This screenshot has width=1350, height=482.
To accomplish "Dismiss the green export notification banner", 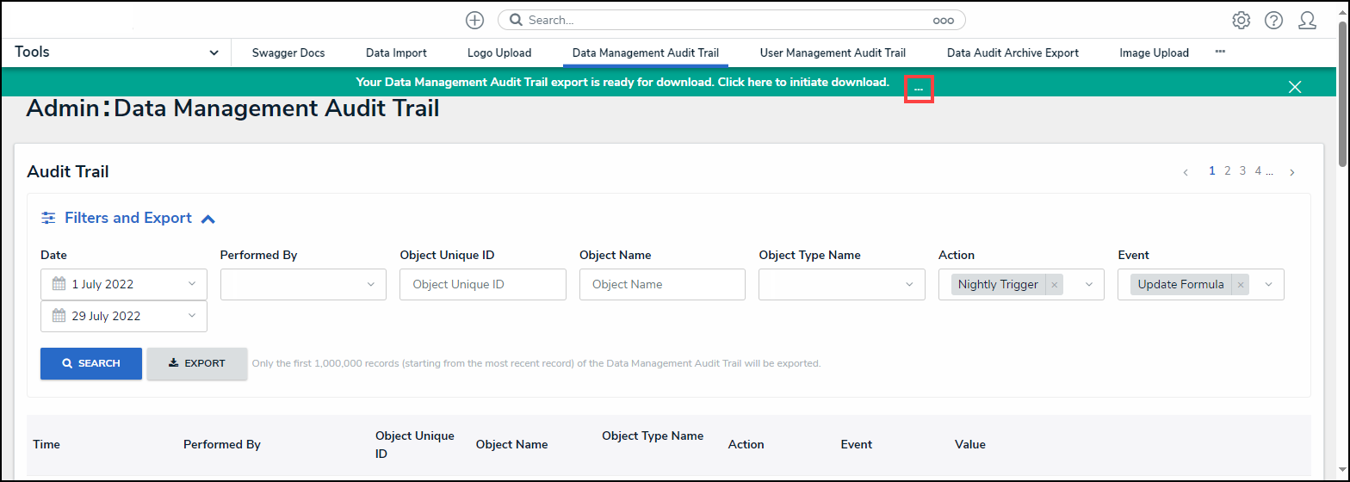I will (x=1294, y=86).
